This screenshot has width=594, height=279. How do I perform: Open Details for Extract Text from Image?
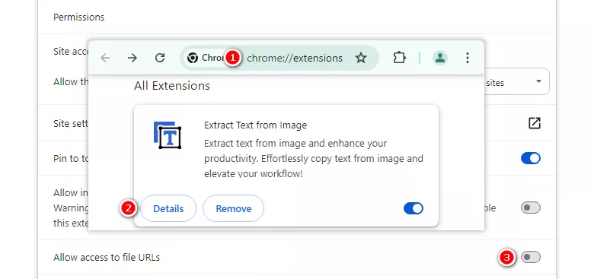[x=168, y=208]
